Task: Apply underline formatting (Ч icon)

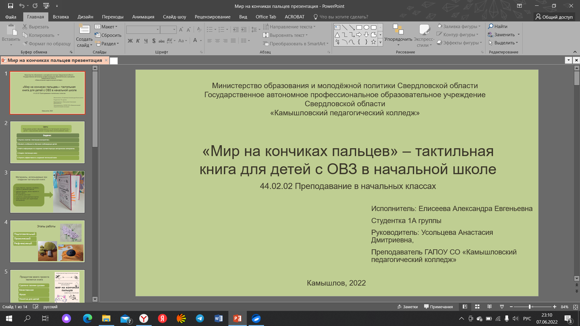Action: (x=145, y=40)
